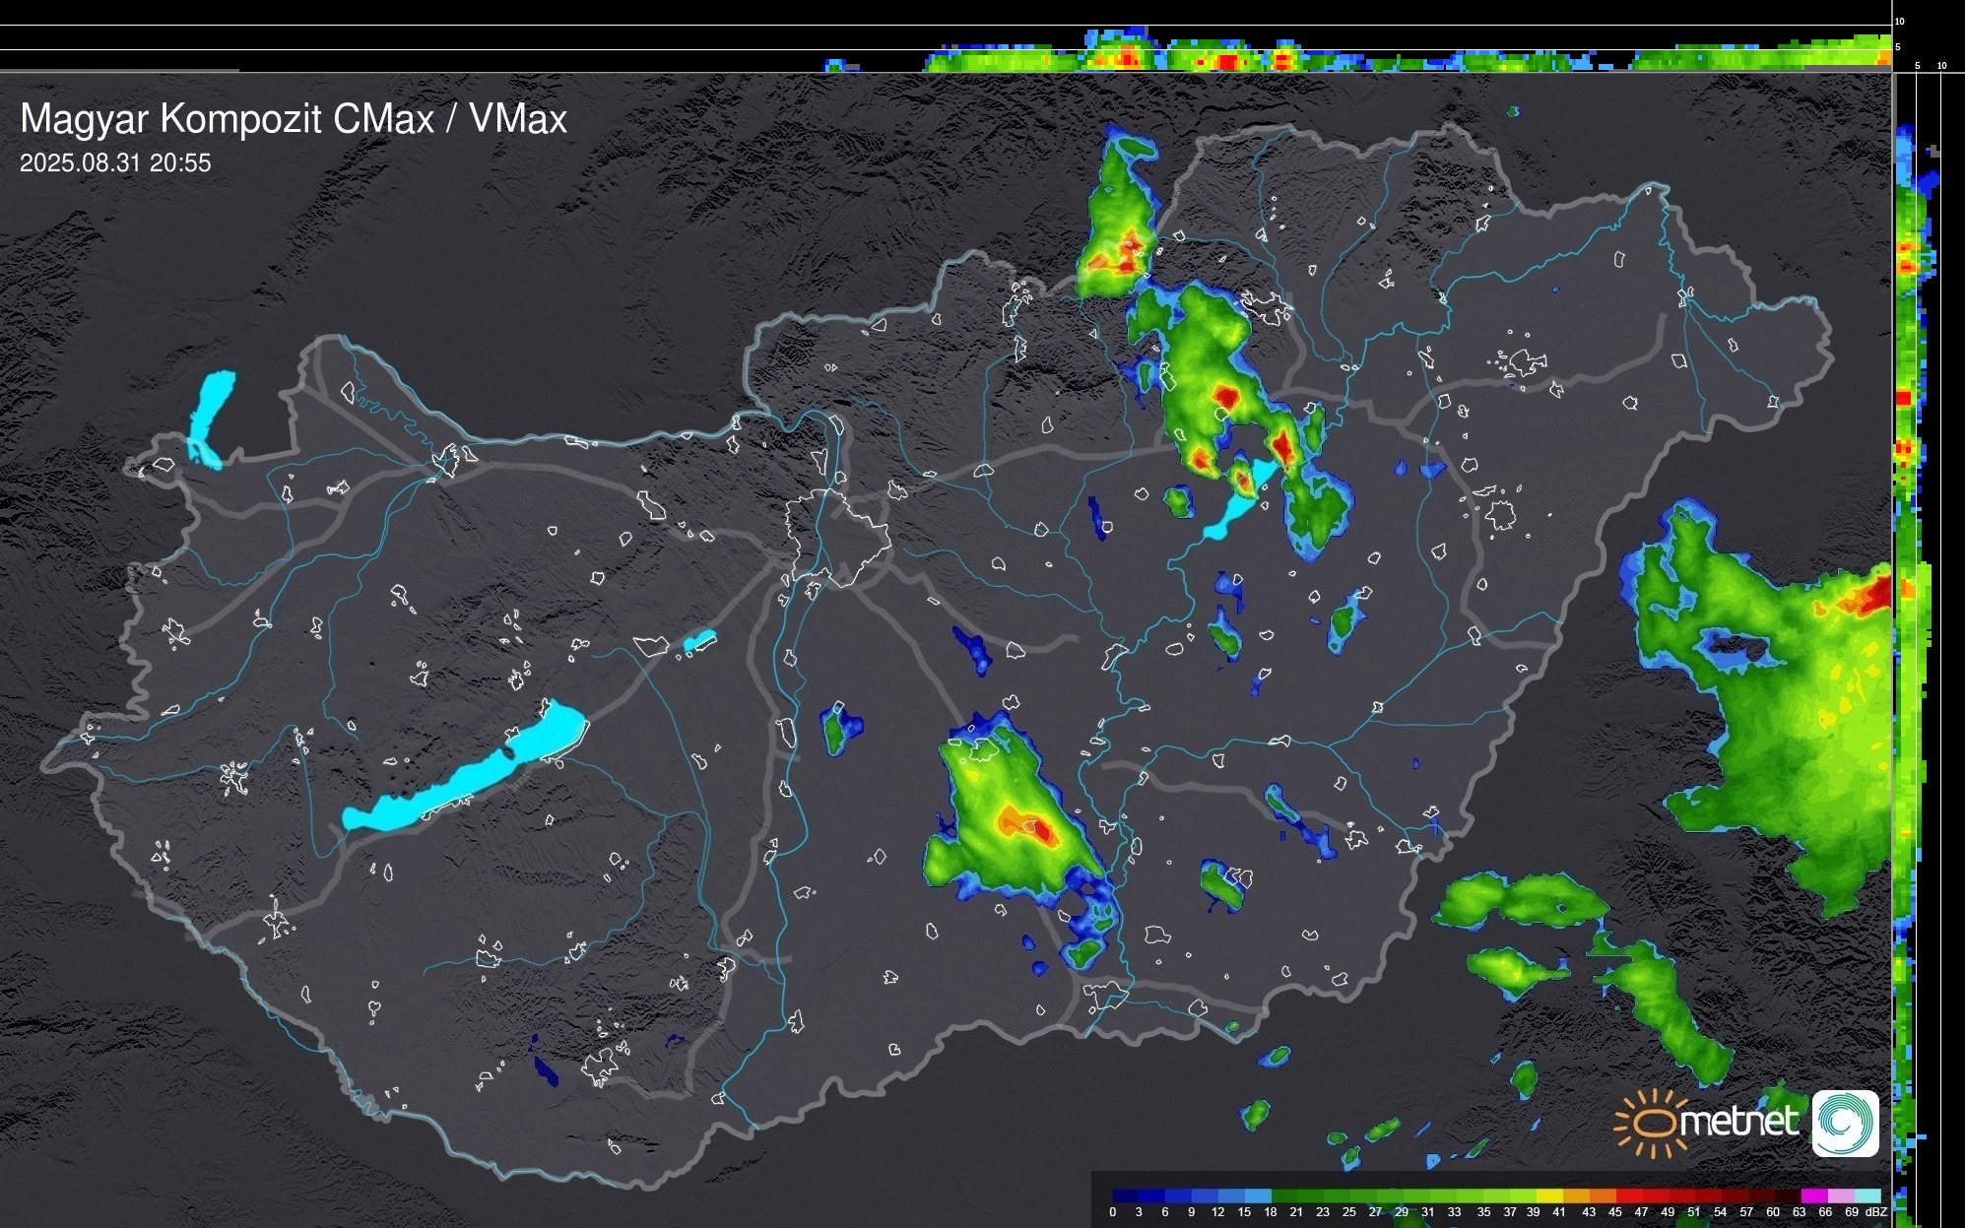Pick the dark navy 0 dBZ swatch
This screenshot has width=1965, height=1228.
(x=1126, y=1196)
